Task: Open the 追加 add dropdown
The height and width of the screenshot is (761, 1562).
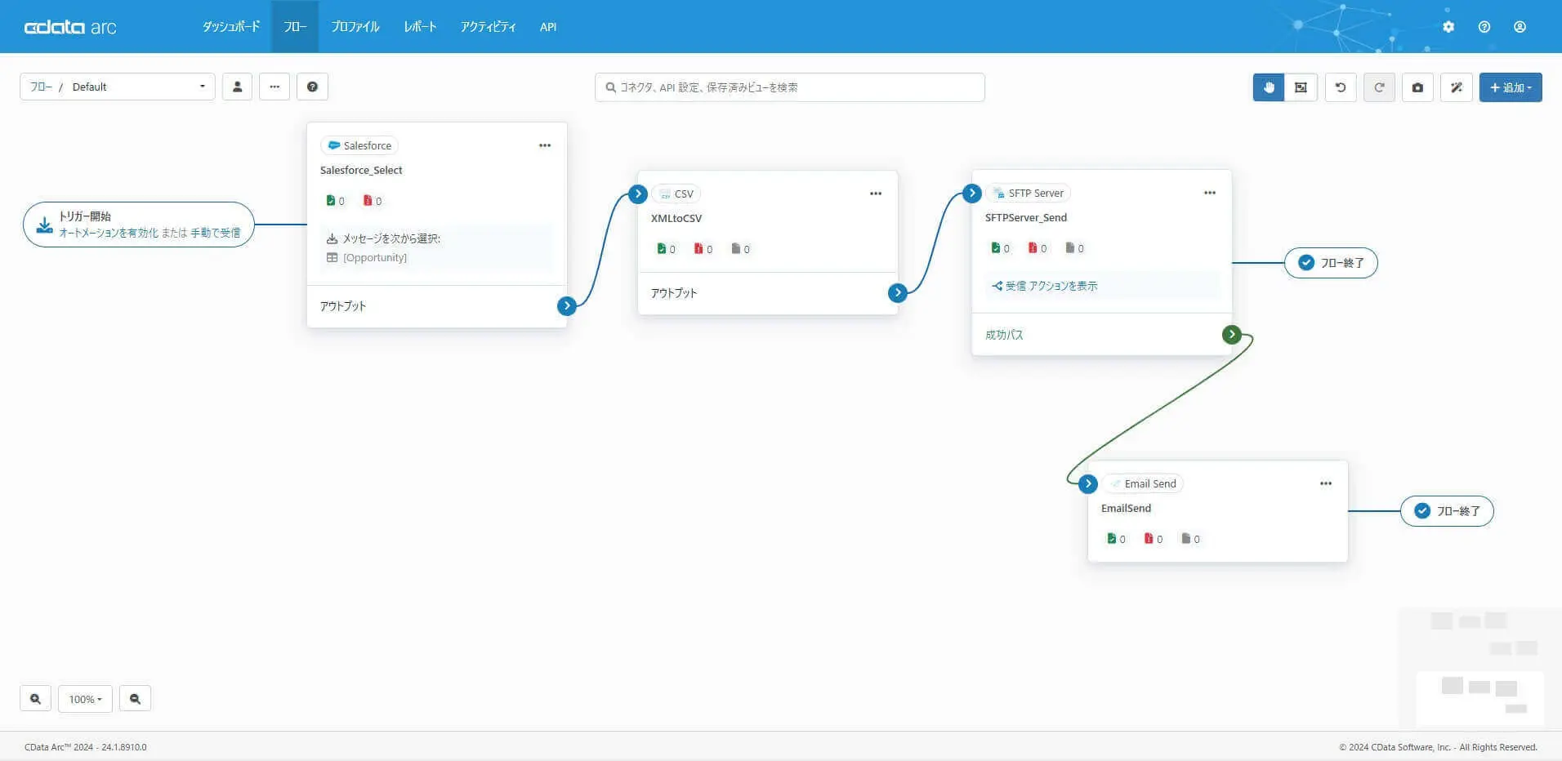Action: (x=1511, y=87)
